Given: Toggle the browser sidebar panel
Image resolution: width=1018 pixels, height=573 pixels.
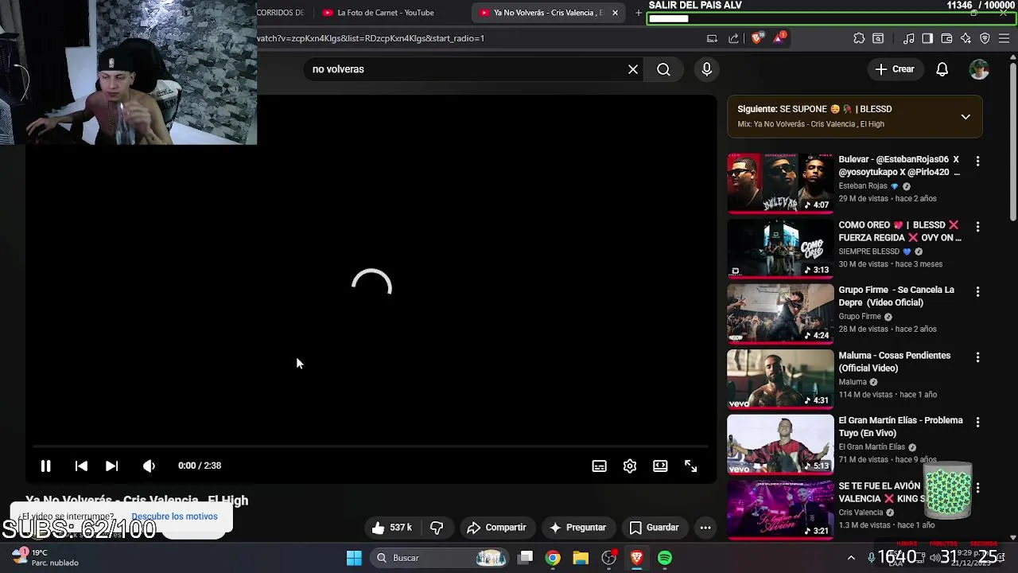Looking at the screenshot, I should 927,38.
